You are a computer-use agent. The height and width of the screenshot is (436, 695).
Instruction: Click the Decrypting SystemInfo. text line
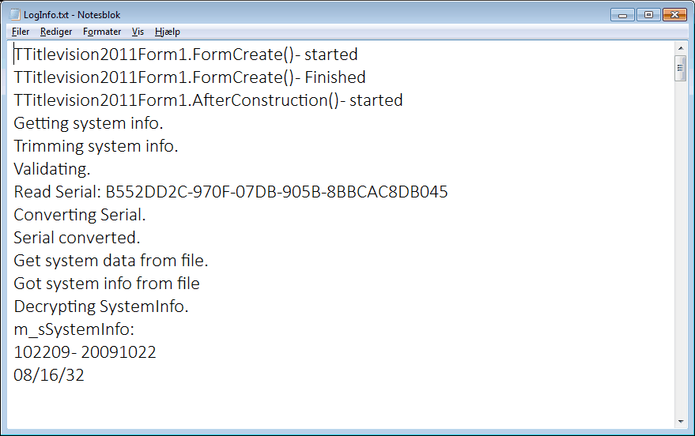tap(101, 306)
